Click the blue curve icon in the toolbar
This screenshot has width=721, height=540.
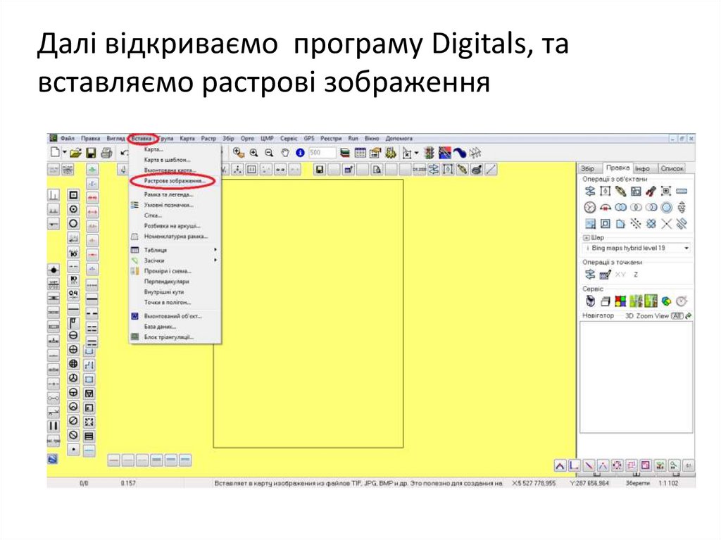tap(460, 153)
